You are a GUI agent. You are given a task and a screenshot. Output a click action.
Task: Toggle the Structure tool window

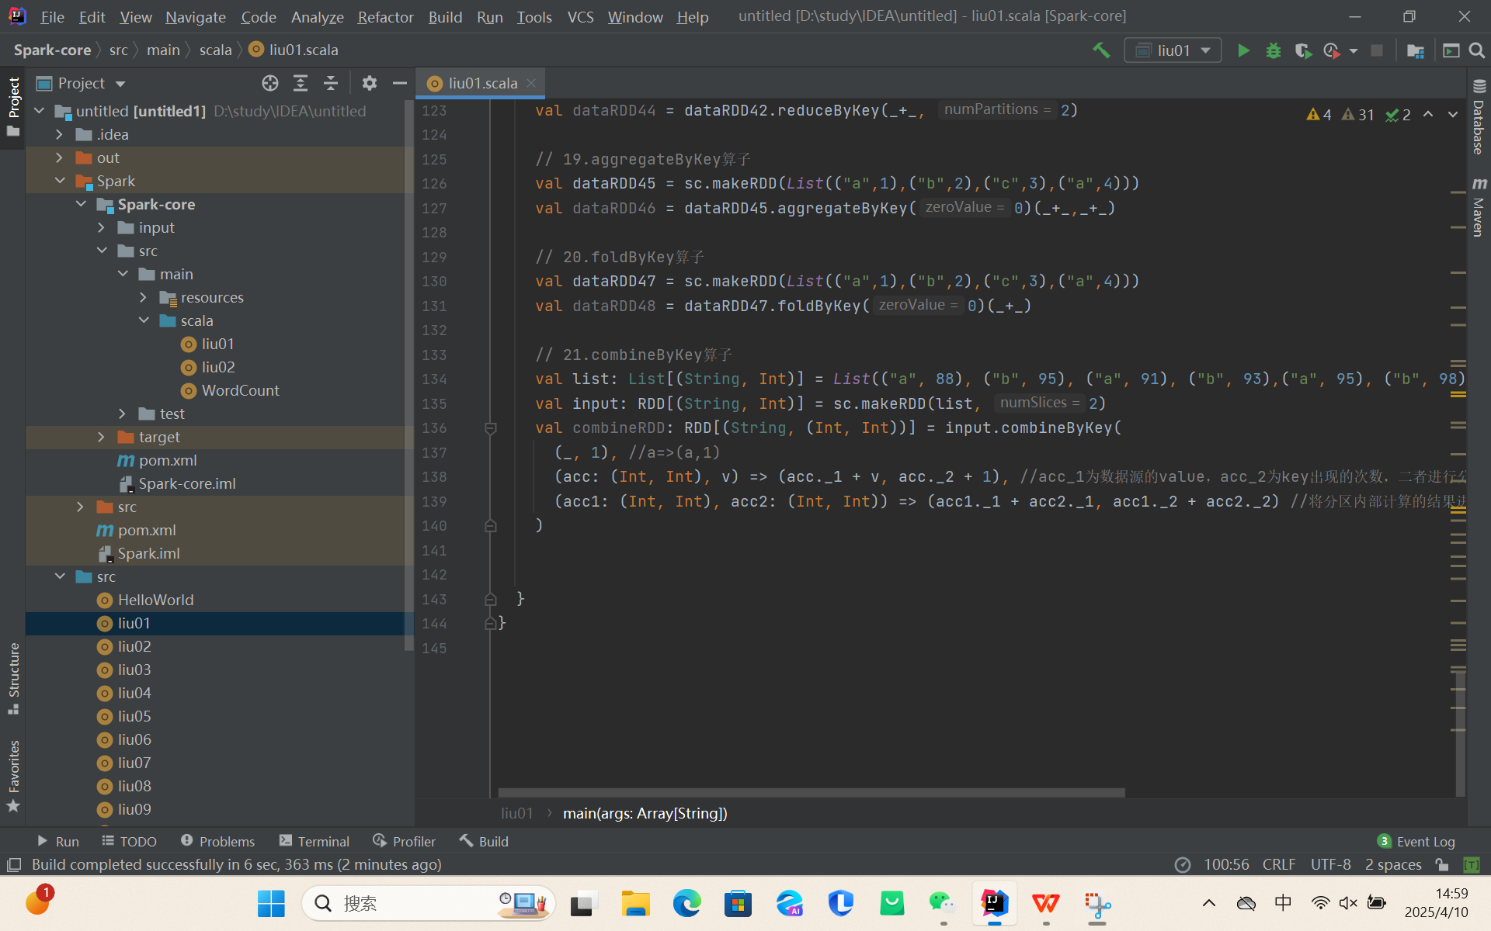pos(13,677)
